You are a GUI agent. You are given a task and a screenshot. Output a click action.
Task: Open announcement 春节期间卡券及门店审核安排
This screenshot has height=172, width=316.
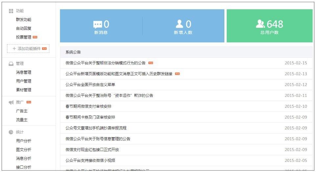coord(90,117)
